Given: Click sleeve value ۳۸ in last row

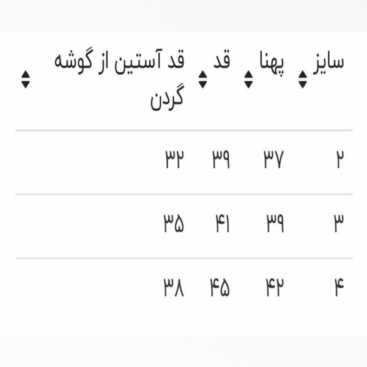Looking at the screenshot, I should 174,287.
